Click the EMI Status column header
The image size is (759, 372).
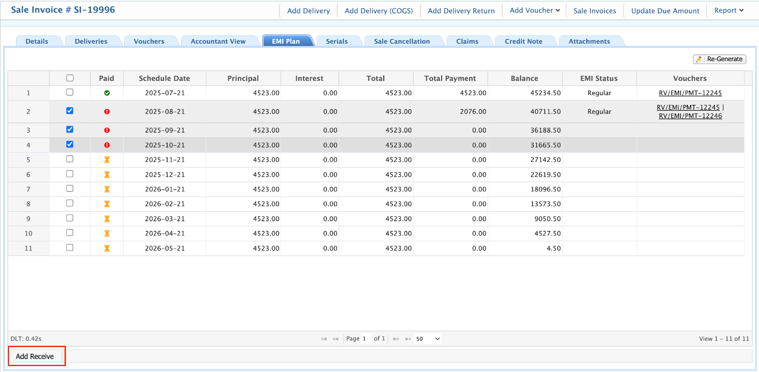[599, 78]
